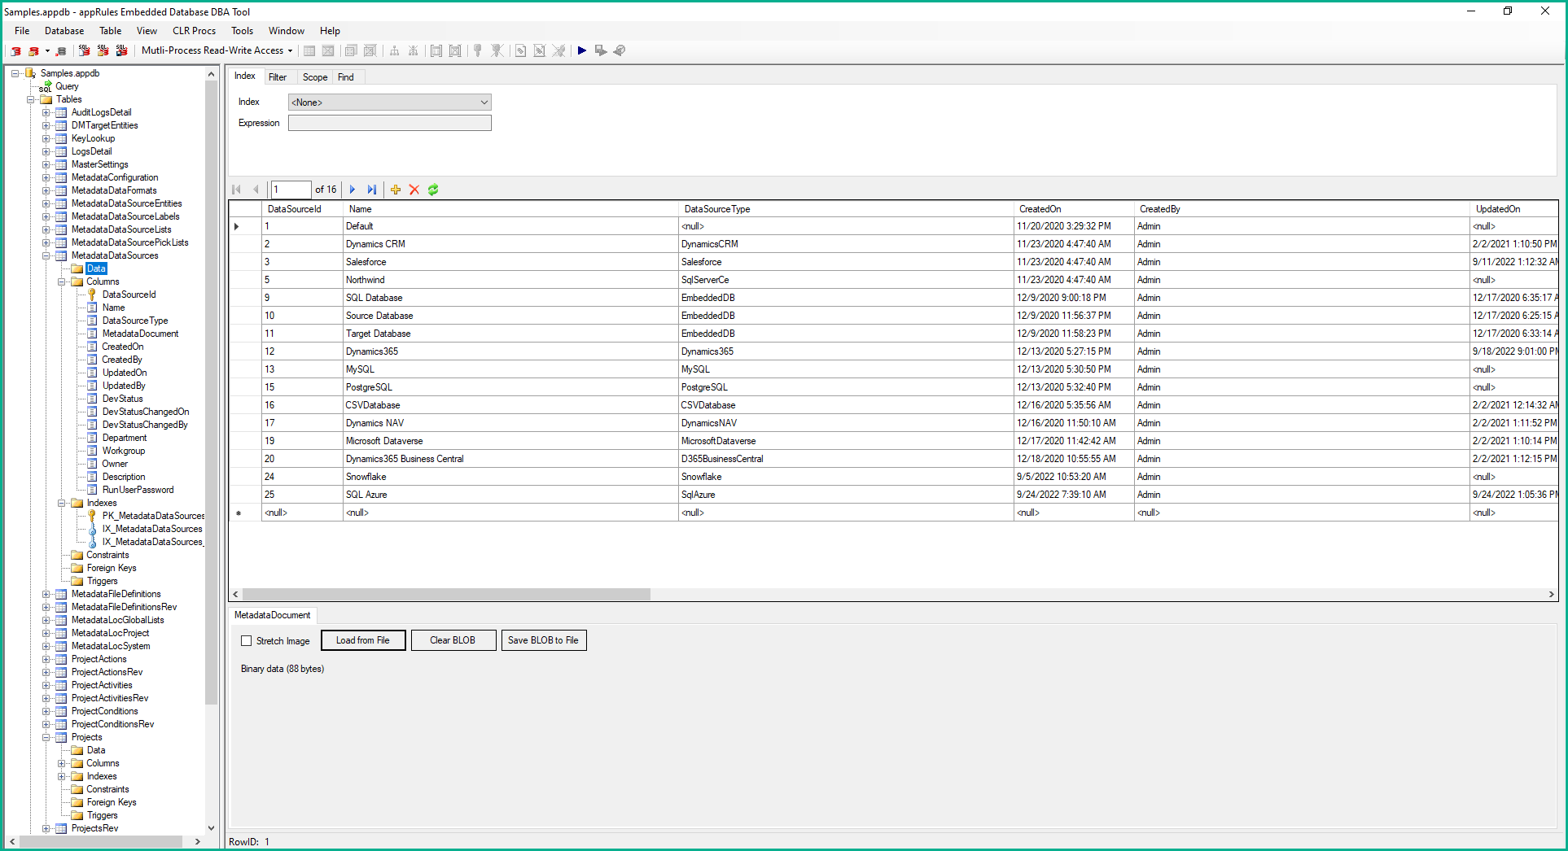Click the record number input field

(291, 190)
